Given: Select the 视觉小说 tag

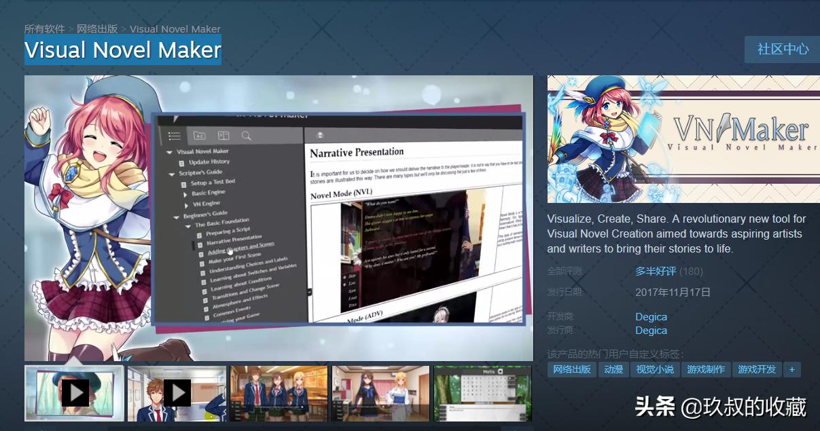Looking at the screenshot, I should click(655, 370).
